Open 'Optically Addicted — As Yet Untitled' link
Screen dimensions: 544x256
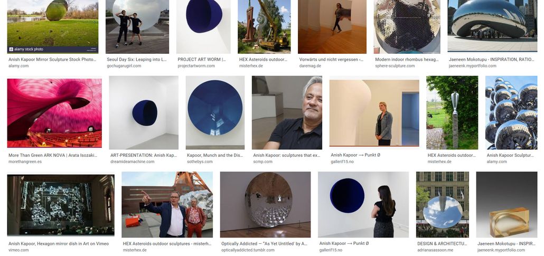pos(265,244)
